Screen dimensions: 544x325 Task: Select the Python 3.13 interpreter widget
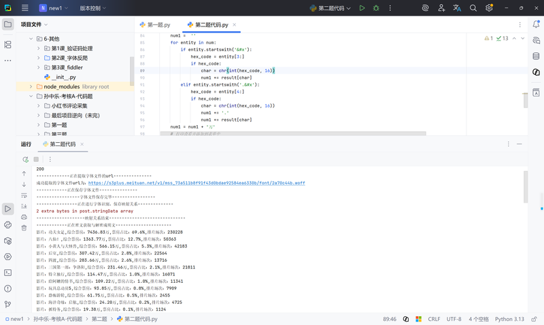click(509, 319)
